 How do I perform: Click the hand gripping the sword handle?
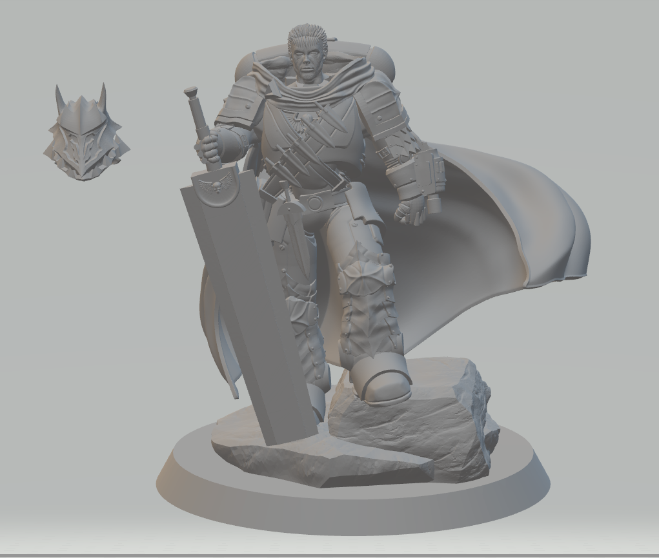pos(209,149)
